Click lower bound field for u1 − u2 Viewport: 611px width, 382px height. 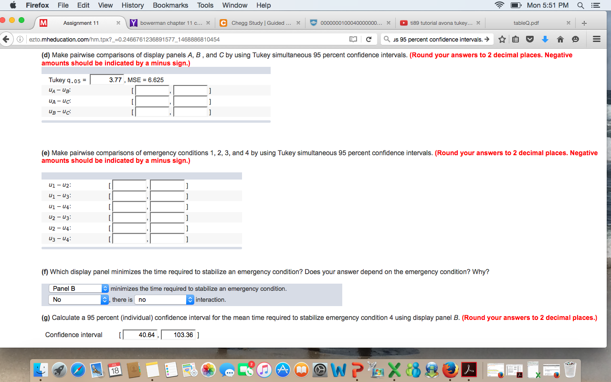(129, 185)
